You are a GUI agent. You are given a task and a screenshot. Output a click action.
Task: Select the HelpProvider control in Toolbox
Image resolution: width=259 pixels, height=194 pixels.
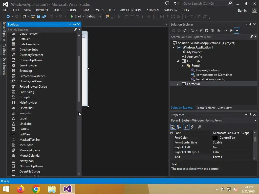(x=28, y=103)
